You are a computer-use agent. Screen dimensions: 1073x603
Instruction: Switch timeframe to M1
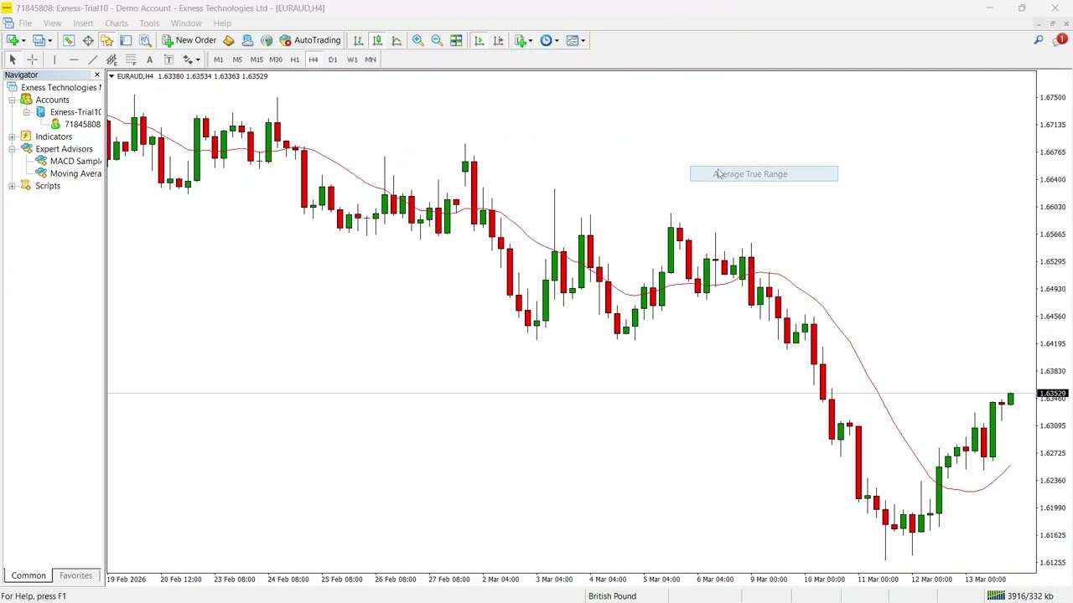(218, 59)
